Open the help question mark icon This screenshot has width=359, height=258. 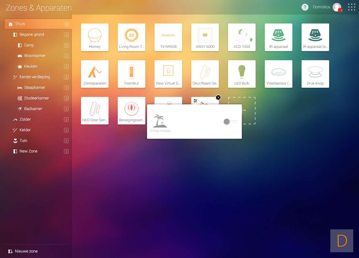point(305,7)
